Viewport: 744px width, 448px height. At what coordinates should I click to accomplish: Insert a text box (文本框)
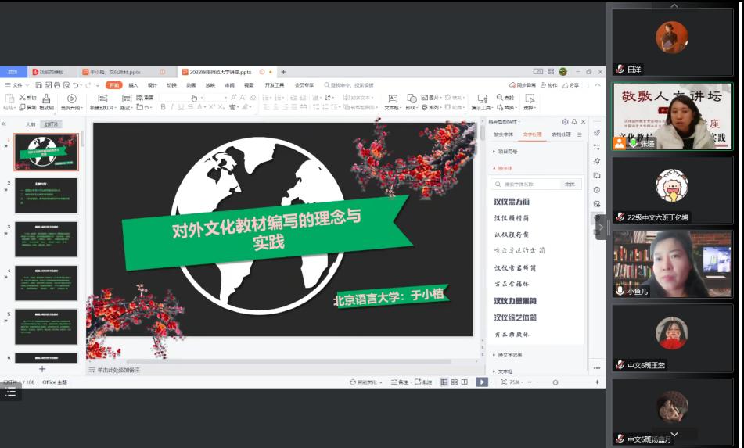(393, 99)
